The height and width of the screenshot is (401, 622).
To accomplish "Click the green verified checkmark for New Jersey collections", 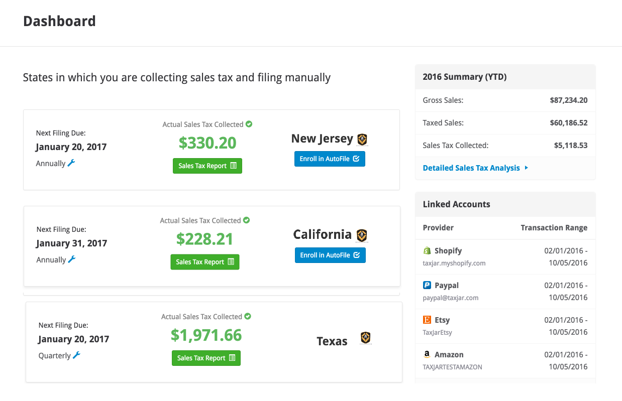I will point(249,124).
